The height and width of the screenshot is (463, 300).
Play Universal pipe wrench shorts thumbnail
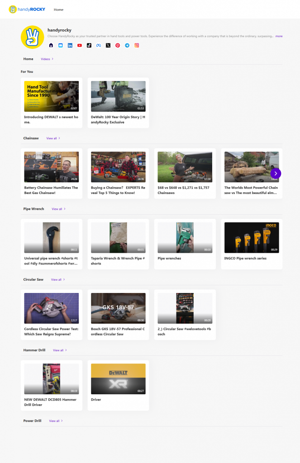pos(52,237)
